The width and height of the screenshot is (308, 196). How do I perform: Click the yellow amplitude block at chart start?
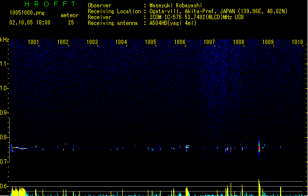point(19,191)
